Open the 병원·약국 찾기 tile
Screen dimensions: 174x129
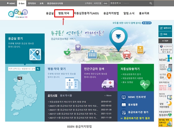click(63, 77)
